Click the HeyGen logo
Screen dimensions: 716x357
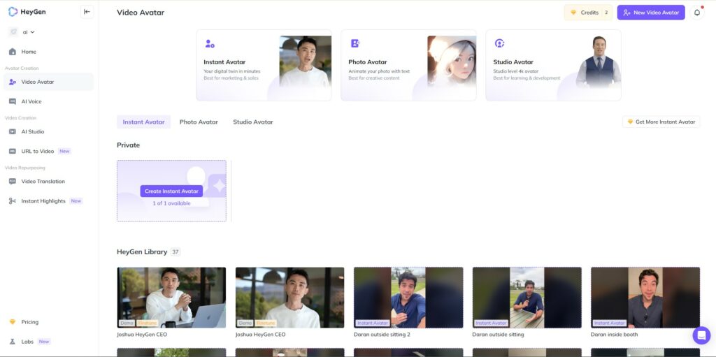pos(27,12)
